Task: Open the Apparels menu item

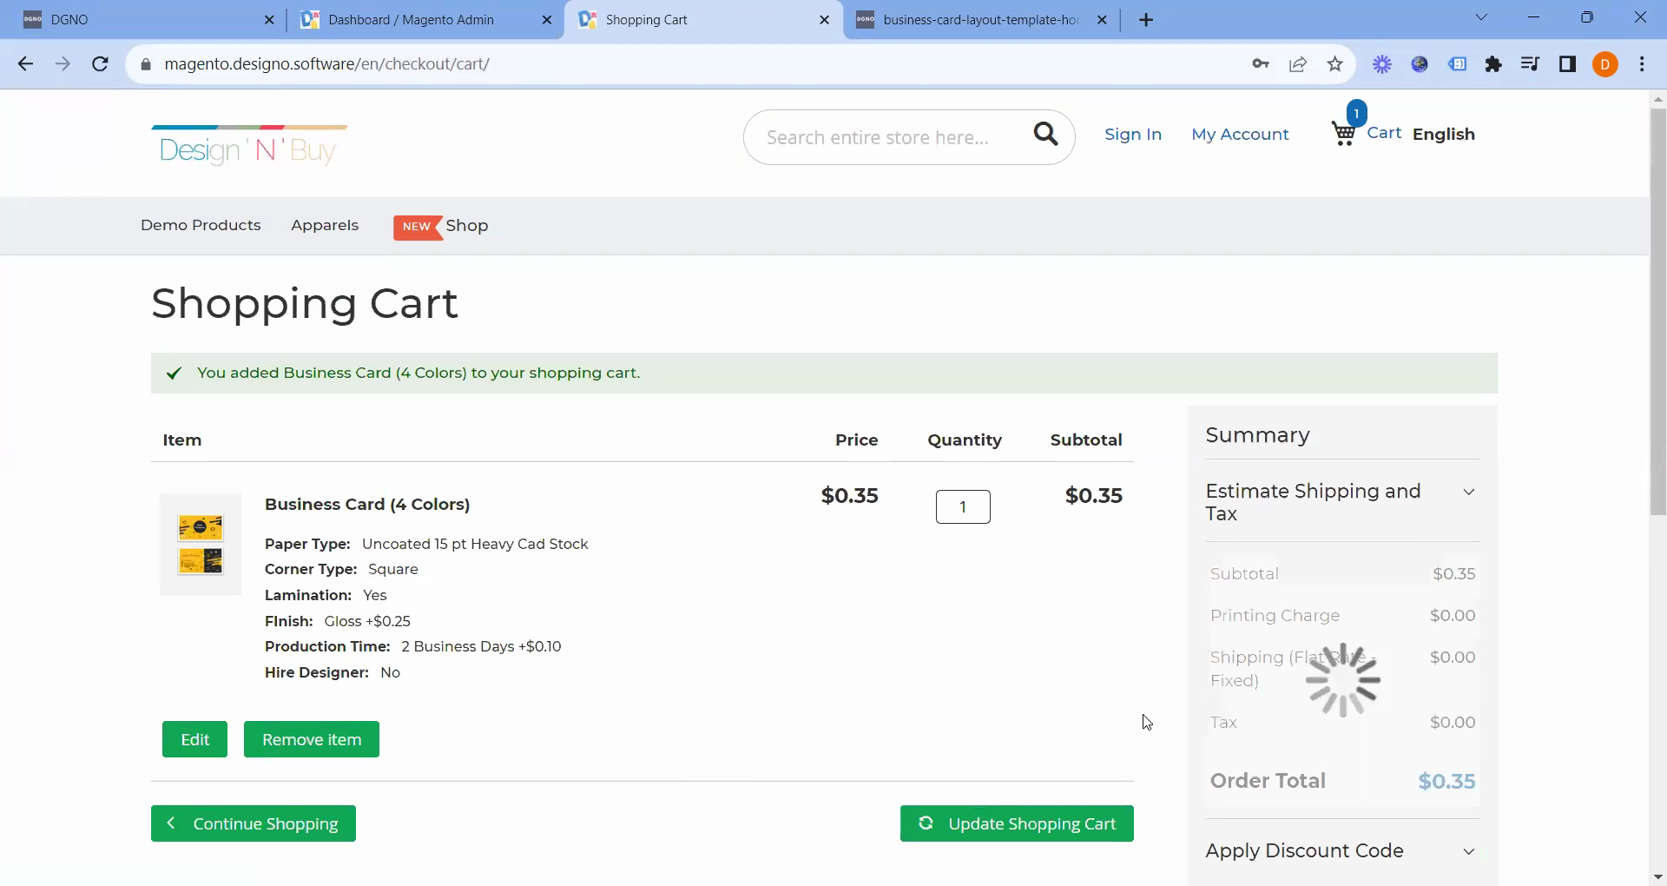Action: coord(325,225)
